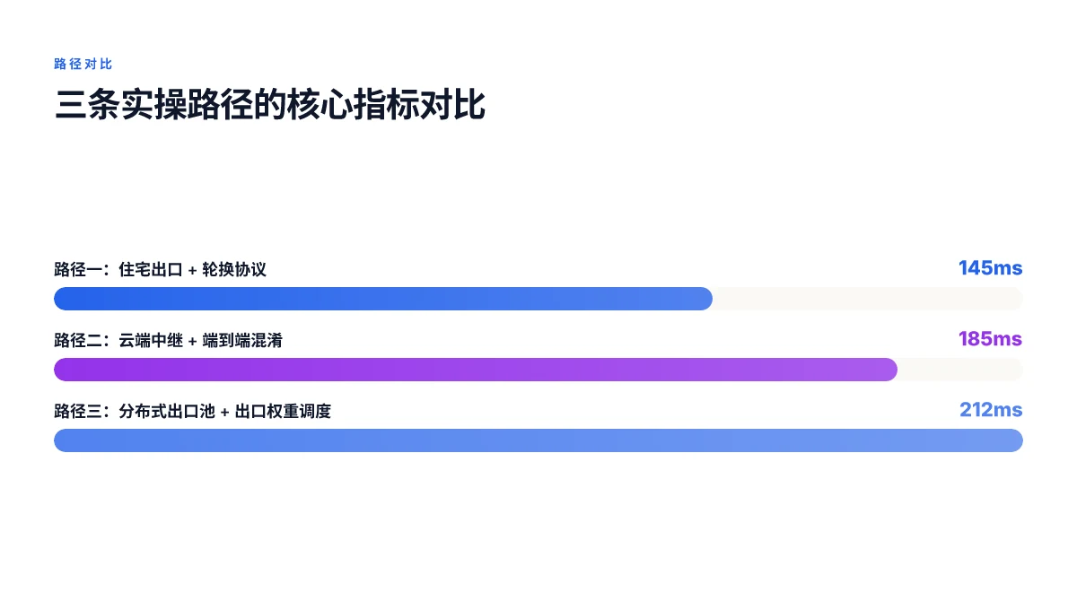Select the 145ms latency value
Screen dimensions: 1077x610
(990, 268)
